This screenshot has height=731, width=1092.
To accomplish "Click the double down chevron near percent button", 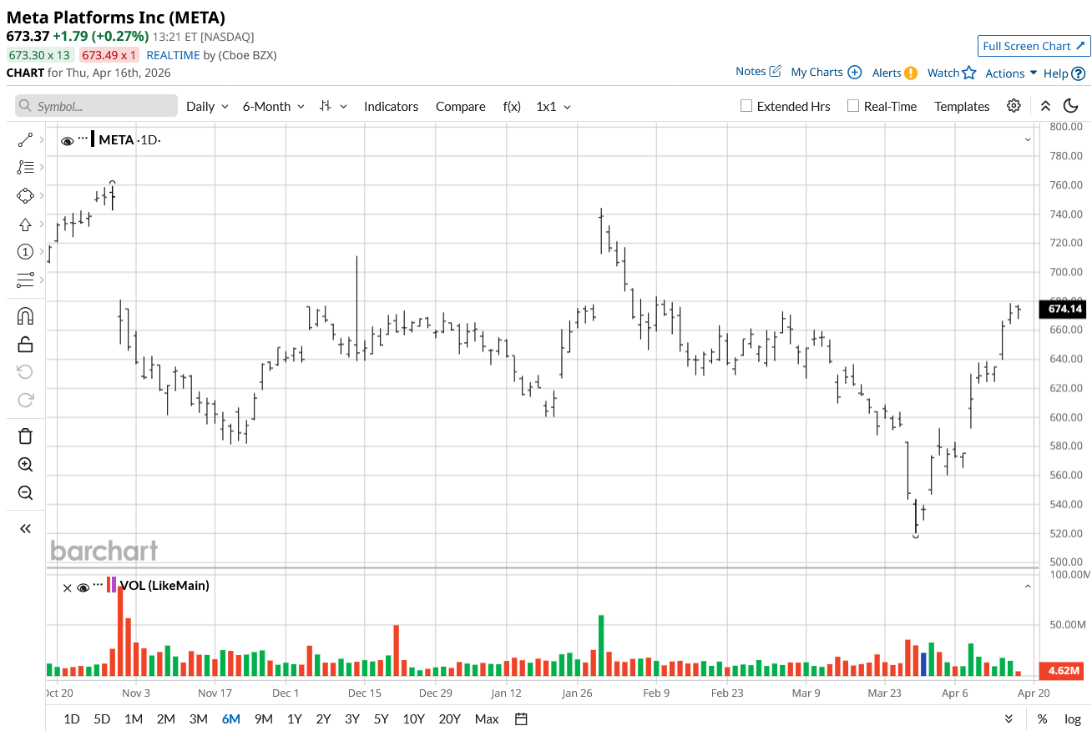I will 1009,719.
